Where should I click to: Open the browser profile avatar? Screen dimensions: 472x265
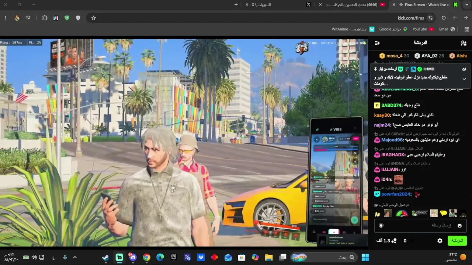[17, 18]
